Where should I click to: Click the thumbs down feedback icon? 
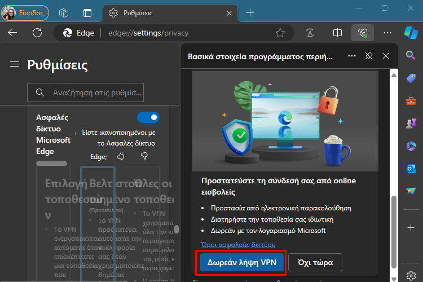coord(144,156)
